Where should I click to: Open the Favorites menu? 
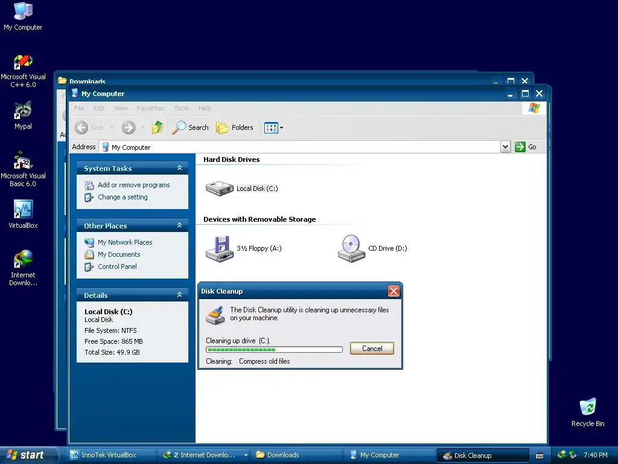tap(150, 108)
